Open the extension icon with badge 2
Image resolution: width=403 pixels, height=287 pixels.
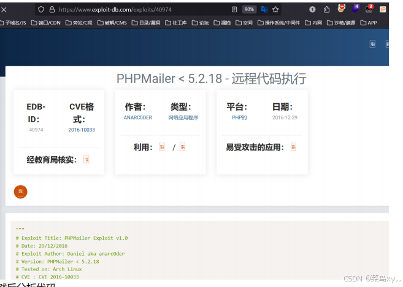click(369, 9)
